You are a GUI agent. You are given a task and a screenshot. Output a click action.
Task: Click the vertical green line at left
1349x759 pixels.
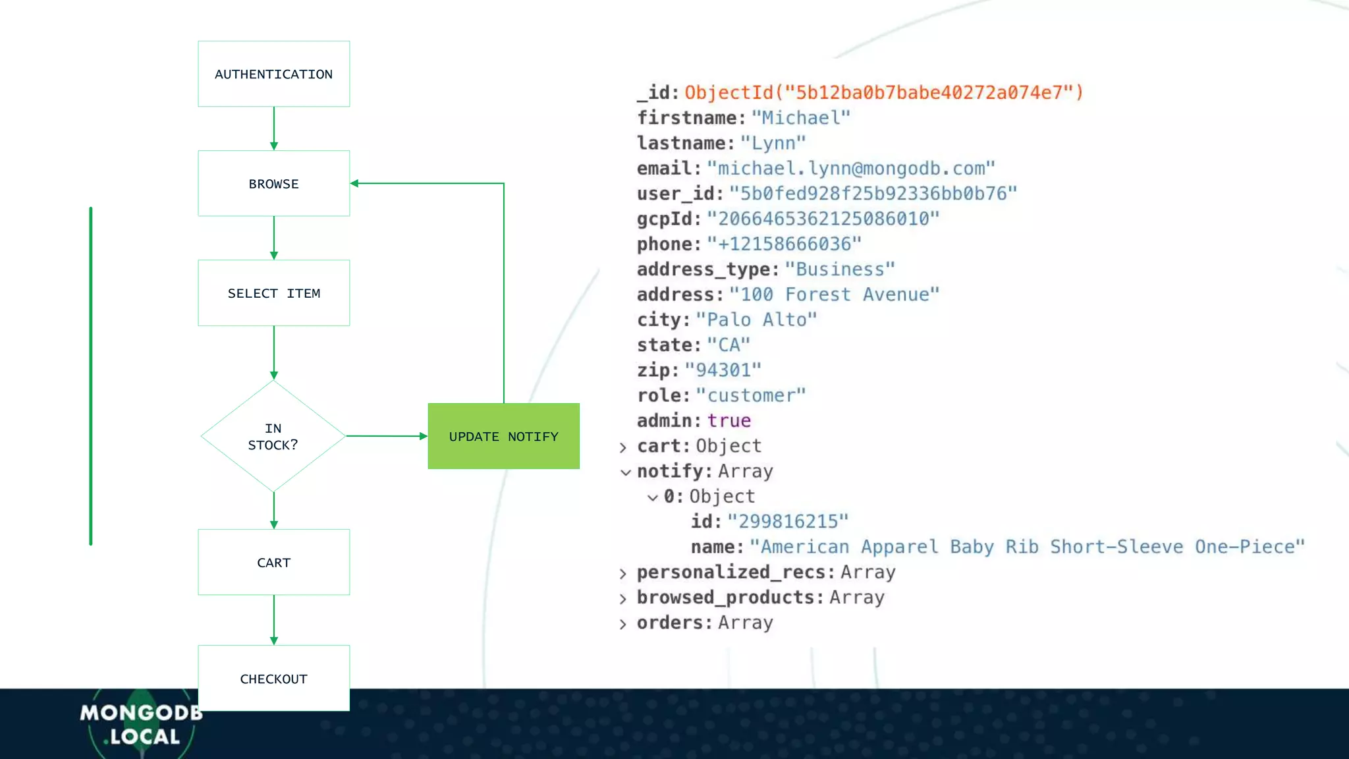point(91,376)
